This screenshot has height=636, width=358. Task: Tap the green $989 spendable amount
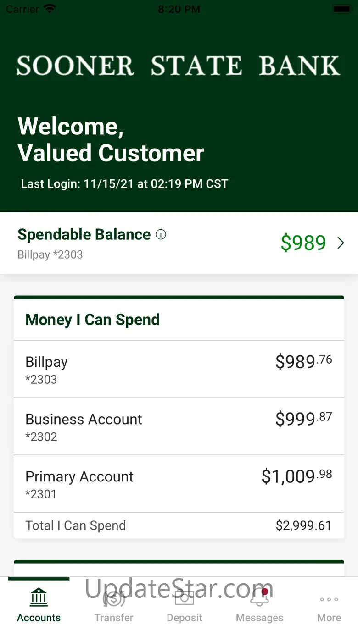pyautogui.click(x=303, y=243)
